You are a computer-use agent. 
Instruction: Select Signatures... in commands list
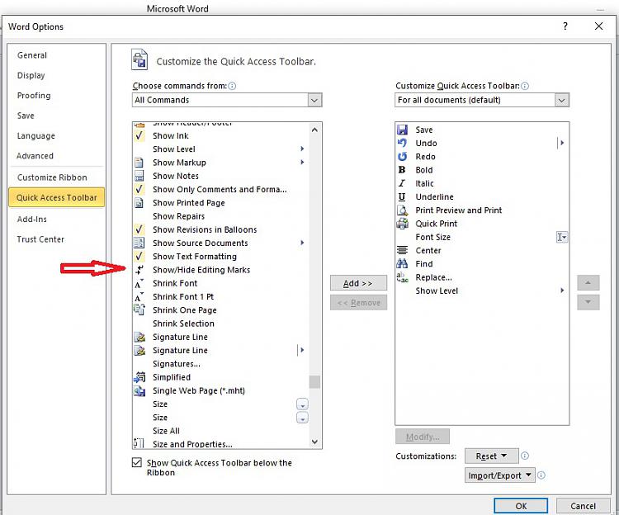(220, 363)
